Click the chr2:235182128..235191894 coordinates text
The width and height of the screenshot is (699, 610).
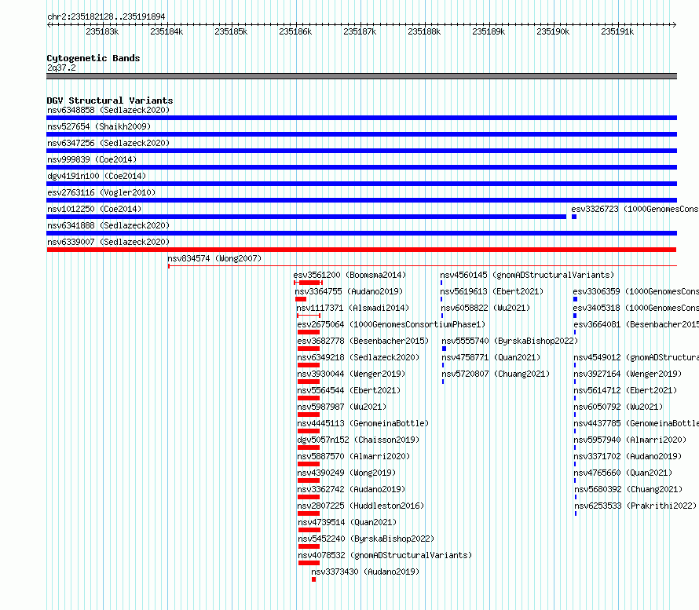pos(106,16)
